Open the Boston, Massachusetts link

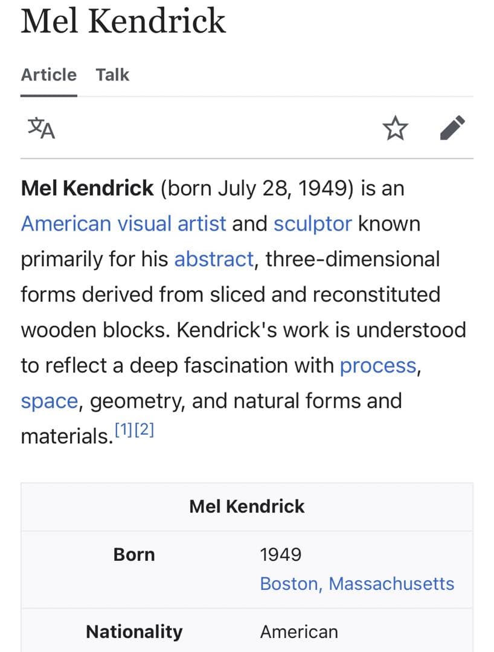(357, 584)
